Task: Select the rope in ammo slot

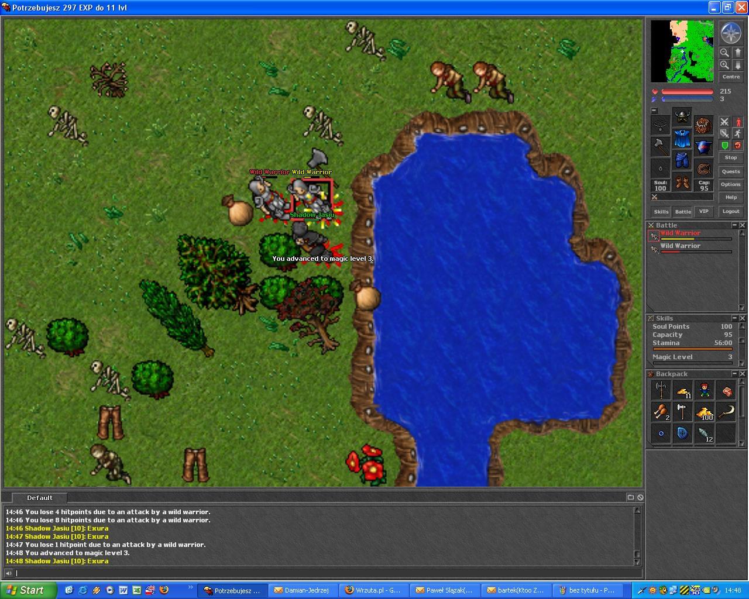Action: (x=703, y=168)
